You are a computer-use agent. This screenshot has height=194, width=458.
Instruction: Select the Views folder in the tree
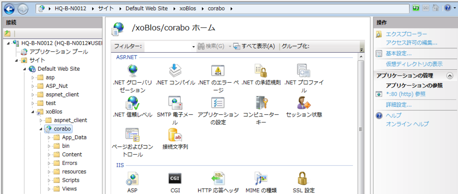point(69,189)
